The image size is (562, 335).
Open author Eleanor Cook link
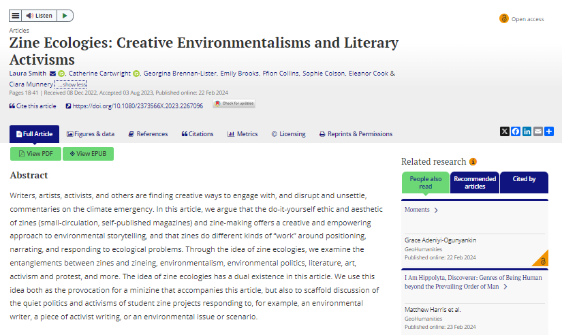pyautogui.click(x=369, y=73)
